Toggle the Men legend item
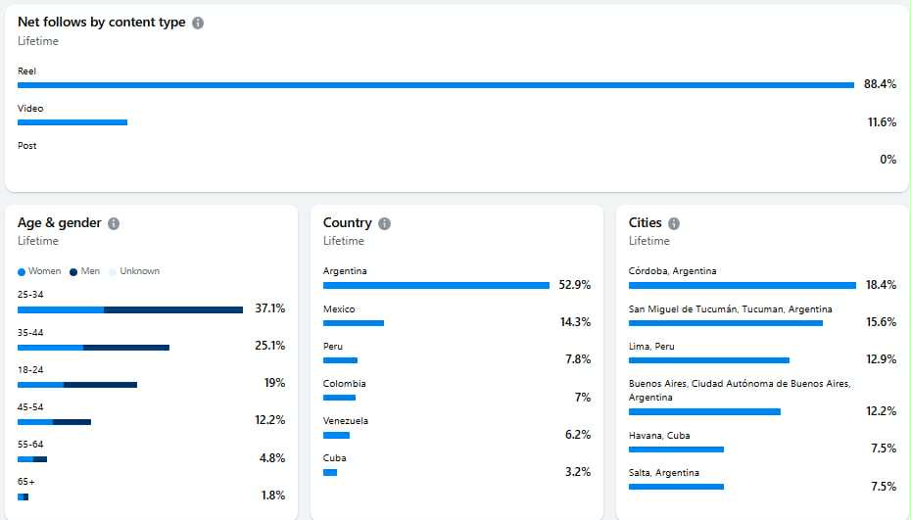This screenshot has height=520, width=911. (85, 271)
